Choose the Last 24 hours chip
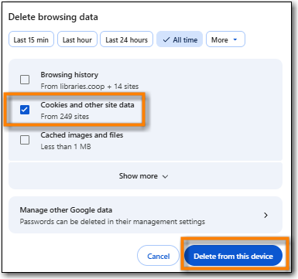 tap(126, 39)
